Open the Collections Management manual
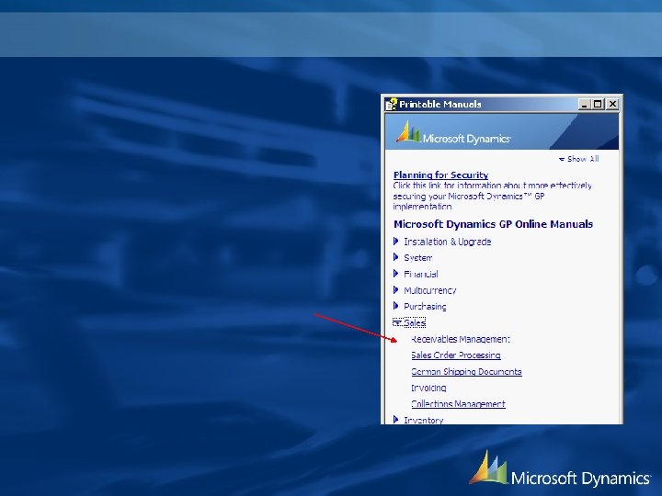 pyautogui.click(x=458, y=404)
